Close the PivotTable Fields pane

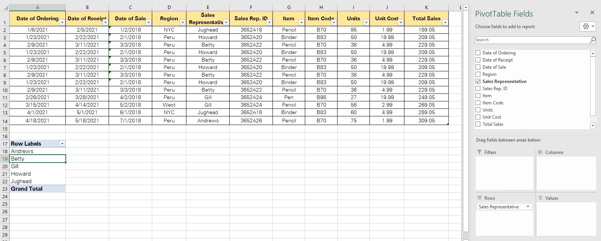pyautogui.click(x=593, y=12)
